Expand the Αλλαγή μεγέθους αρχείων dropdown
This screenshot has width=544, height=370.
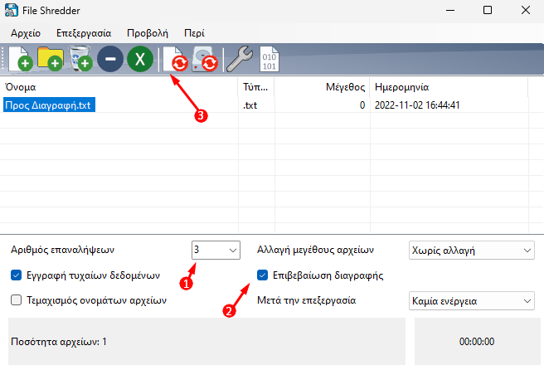click(472, 251)
